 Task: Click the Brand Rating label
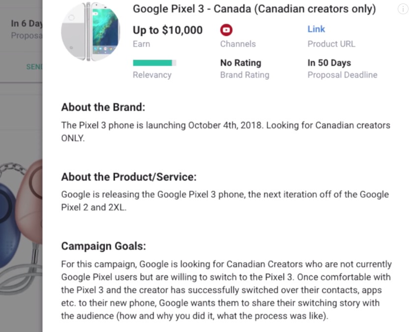[x=244, y=75]
